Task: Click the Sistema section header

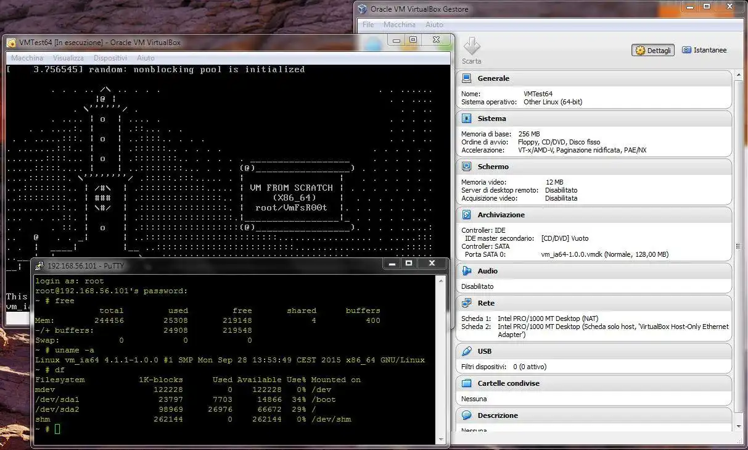Action: click(594, 119)
